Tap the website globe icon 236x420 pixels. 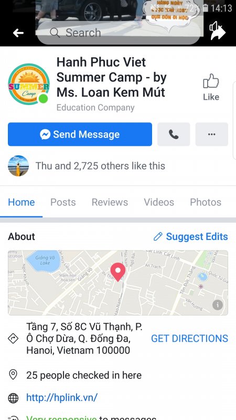(x=13, y=398)
